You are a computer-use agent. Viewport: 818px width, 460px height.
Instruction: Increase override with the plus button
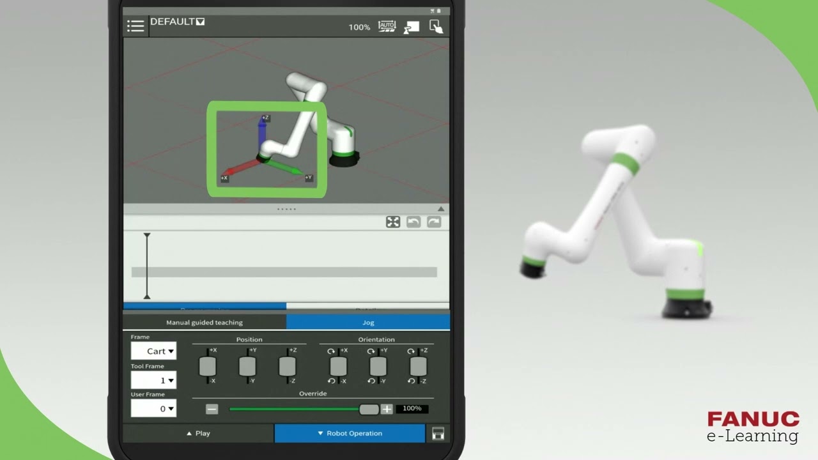387,409
